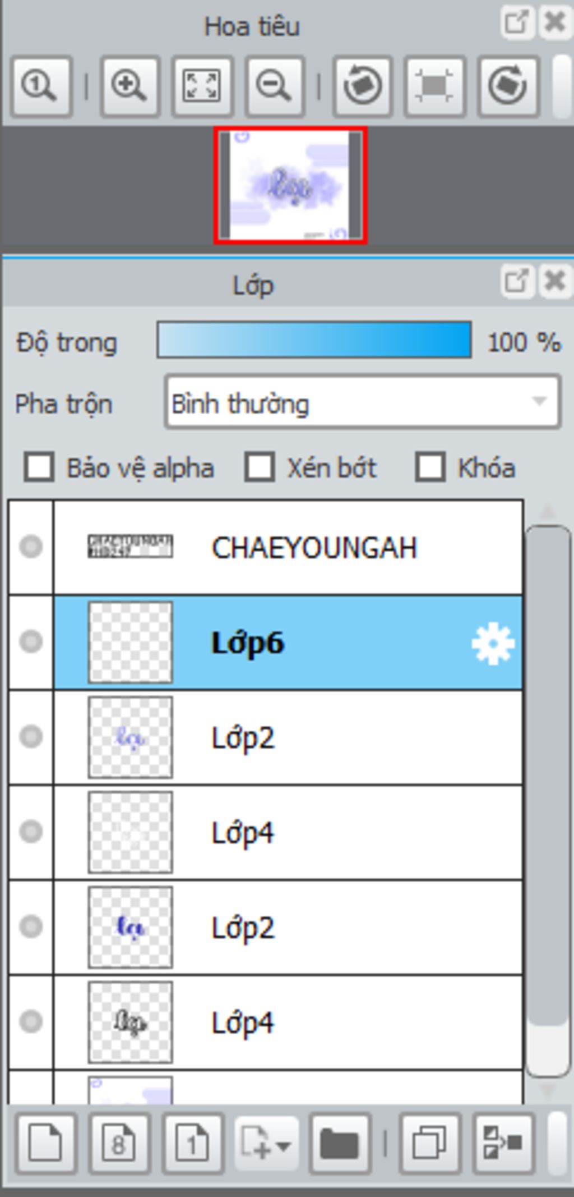
Task: Fit canvas to screen in Navigator
Action: [202, 86]
